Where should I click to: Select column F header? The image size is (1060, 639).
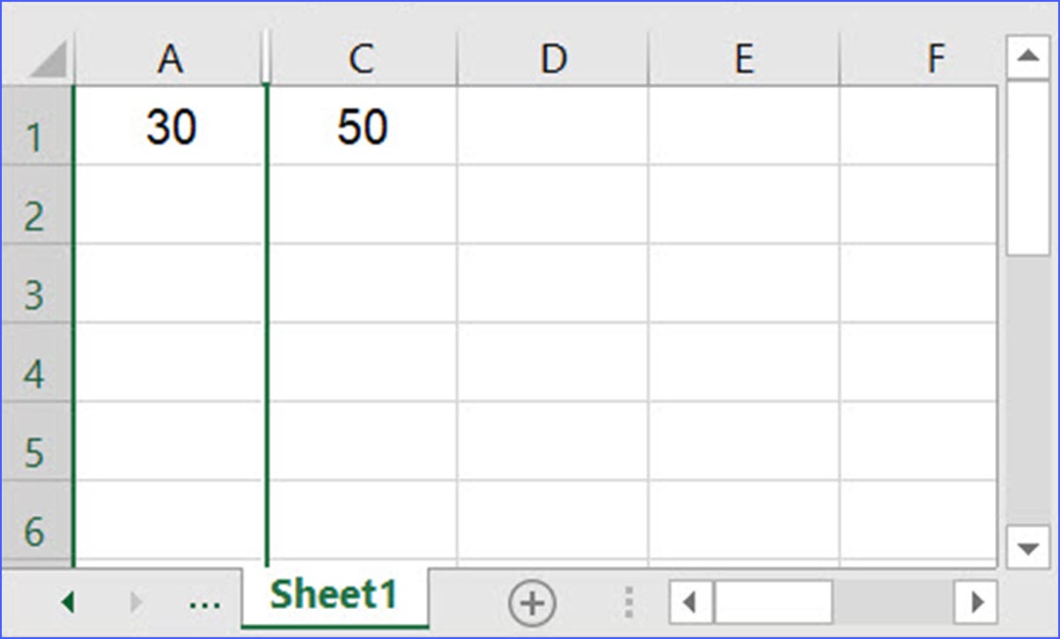click(936, 59)
